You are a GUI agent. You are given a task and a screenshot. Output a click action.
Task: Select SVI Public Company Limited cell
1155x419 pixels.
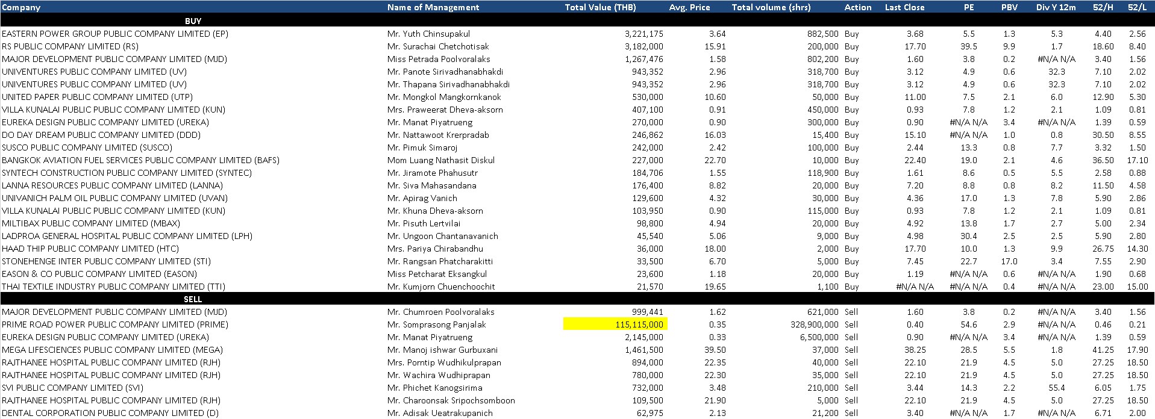(72, 388)
